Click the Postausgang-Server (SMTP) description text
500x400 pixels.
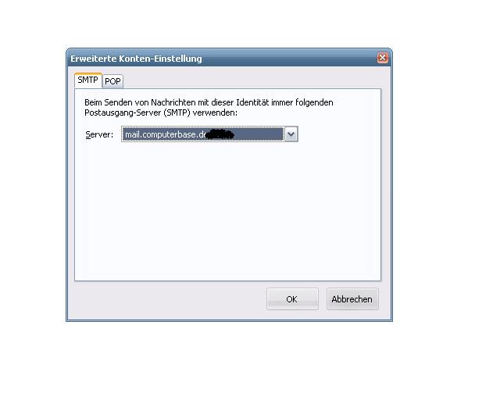click(x=161, y=112)
